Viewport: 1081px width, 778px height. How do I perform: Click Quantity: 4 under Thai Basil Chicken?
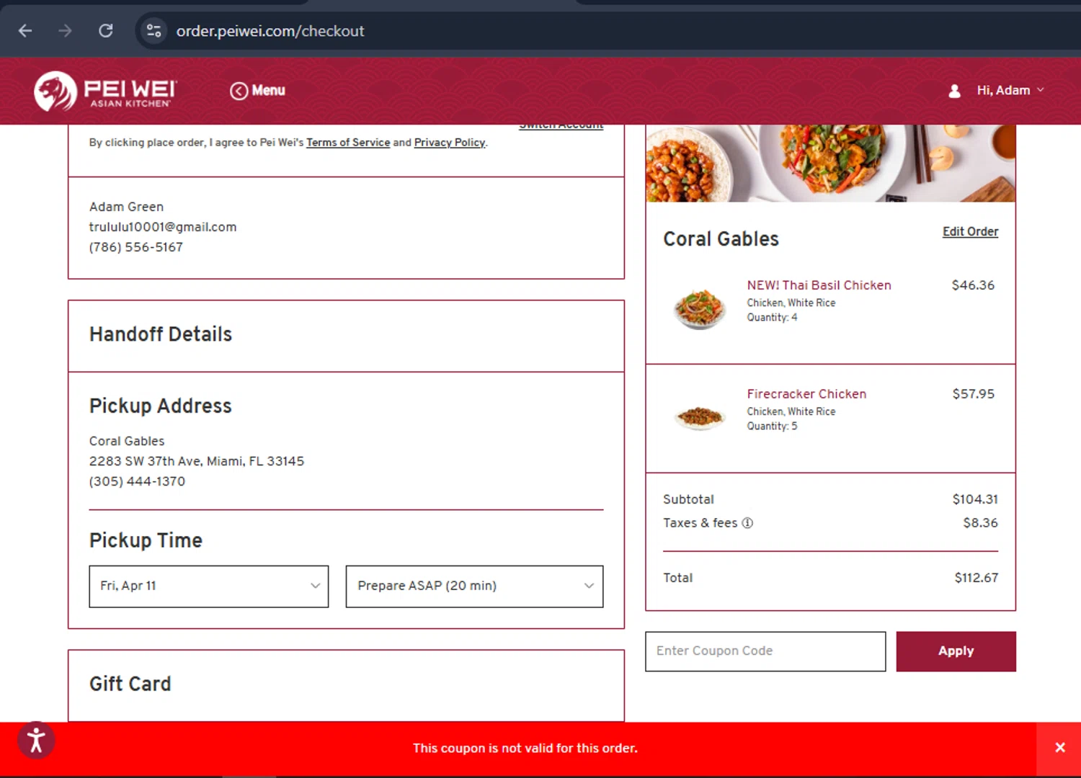tap(772, 318)
